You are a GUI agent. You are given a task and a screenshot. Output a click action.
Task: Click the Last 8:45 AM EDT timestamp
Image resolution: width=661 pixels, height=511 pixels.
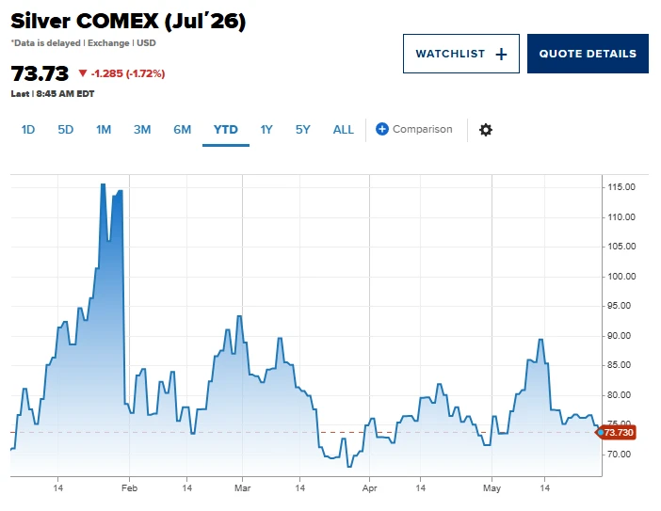coord(53,94)
